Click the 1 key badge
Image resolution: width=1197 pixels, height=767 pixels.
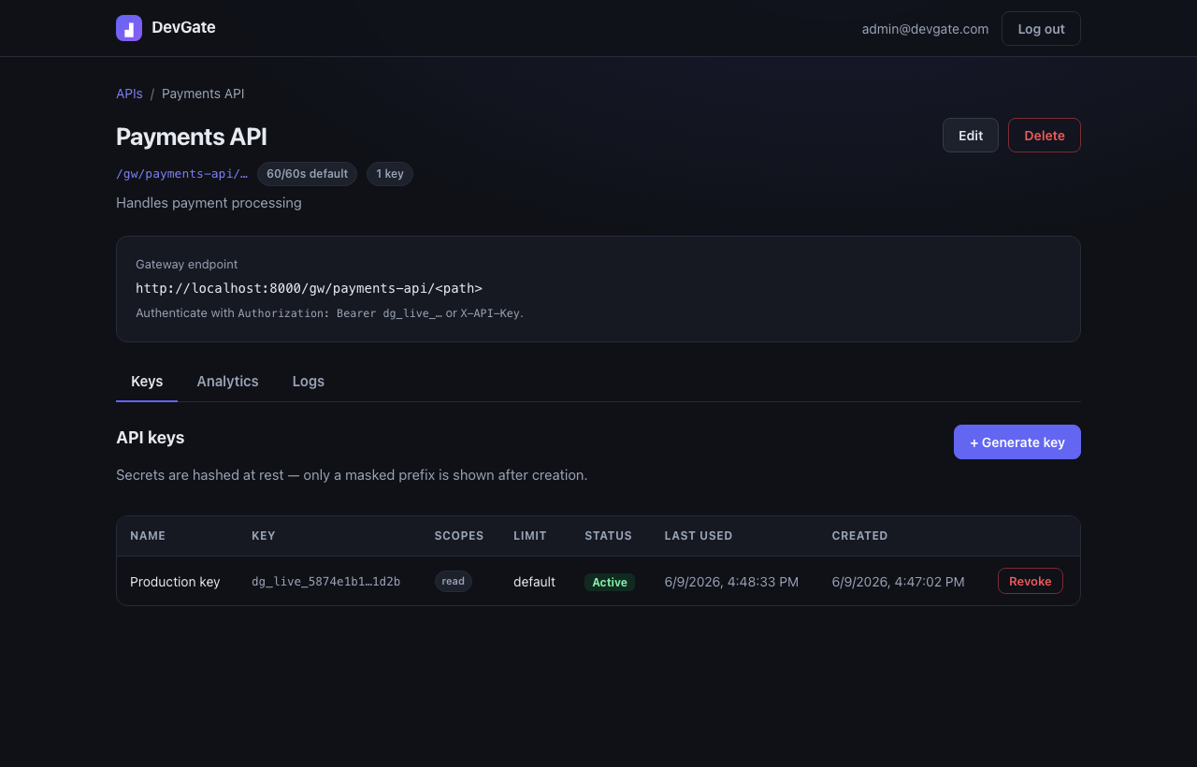[x=390, y=174]
